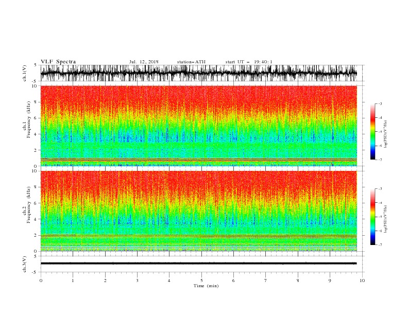Click the time axis tick label 5

coord(201,281)
